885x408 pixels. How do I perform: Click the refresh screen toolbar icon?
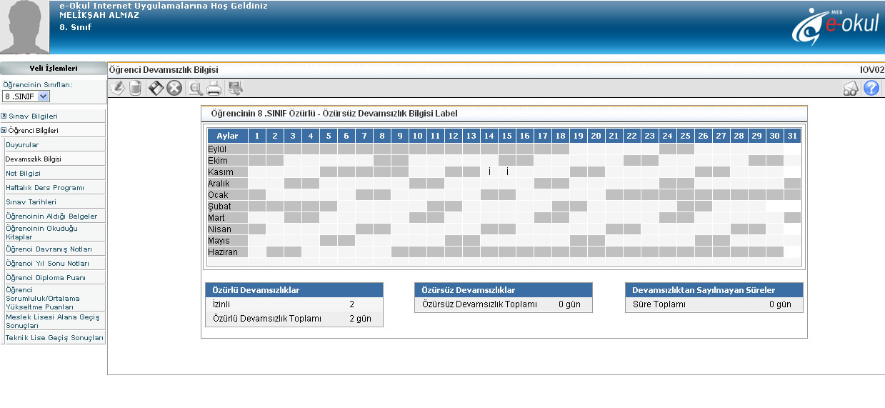point(235,88)
